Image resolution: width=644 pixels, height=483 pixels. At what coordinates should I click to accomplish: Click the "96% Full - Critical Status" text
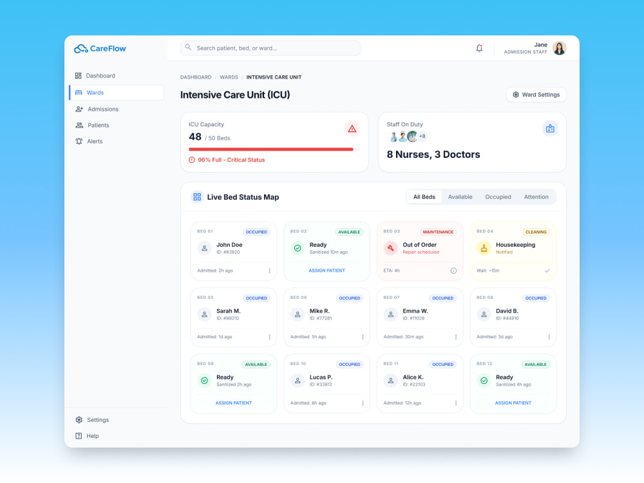pos(231,160)
